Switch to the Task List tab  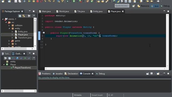[6, 54]
